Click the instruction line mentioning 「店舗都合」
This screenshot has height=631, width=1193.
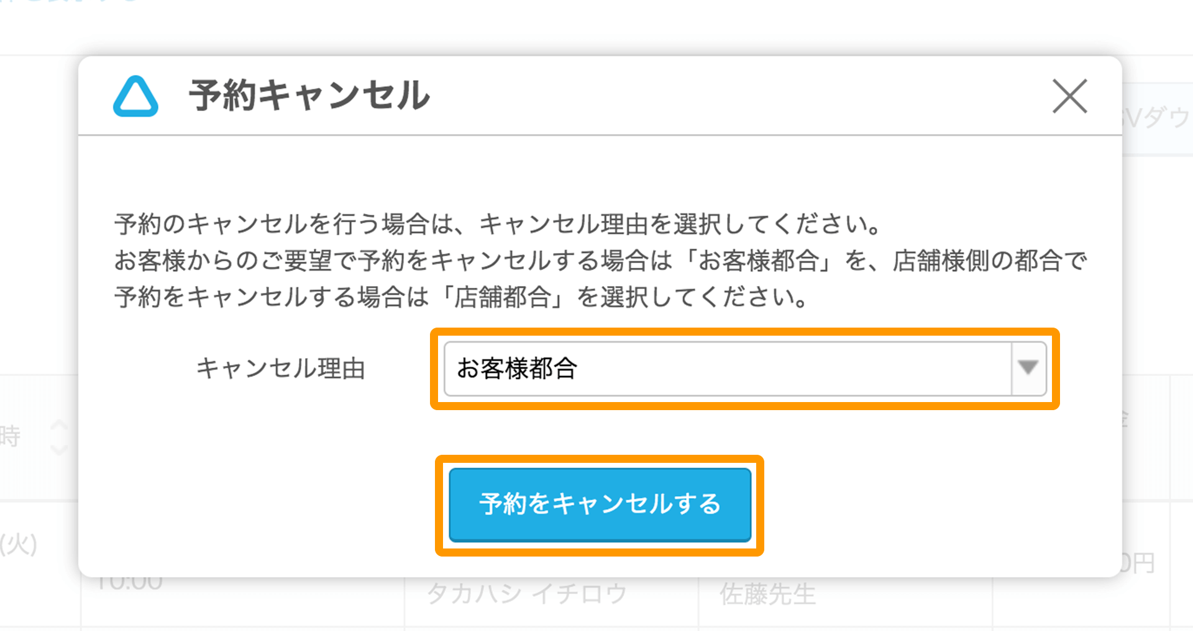point(460,297)
